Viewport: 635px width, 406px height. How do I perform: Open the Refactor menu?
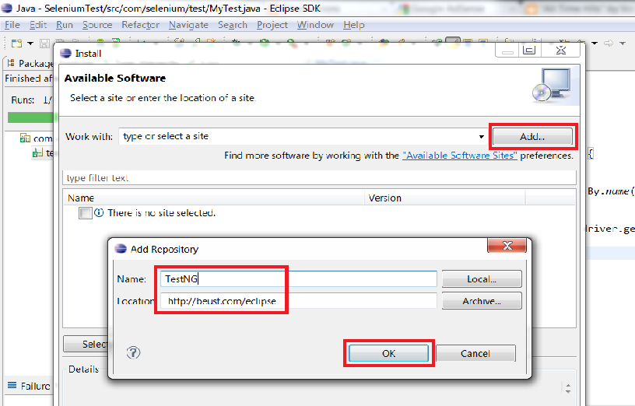point(141,25)
